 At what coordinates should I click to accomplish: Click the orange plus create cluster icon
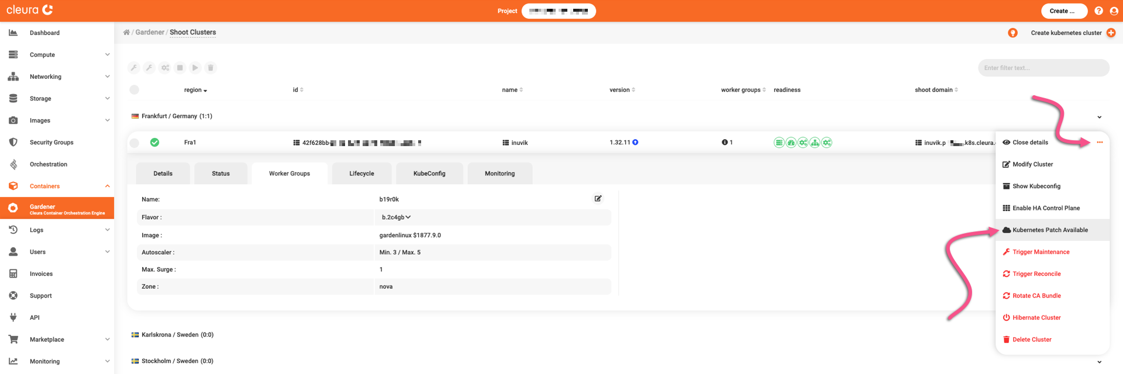click(1111, 33)
